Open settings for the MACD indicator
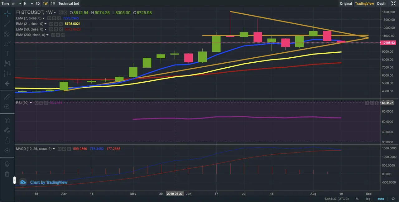399x202 pixels. point(64,149)
